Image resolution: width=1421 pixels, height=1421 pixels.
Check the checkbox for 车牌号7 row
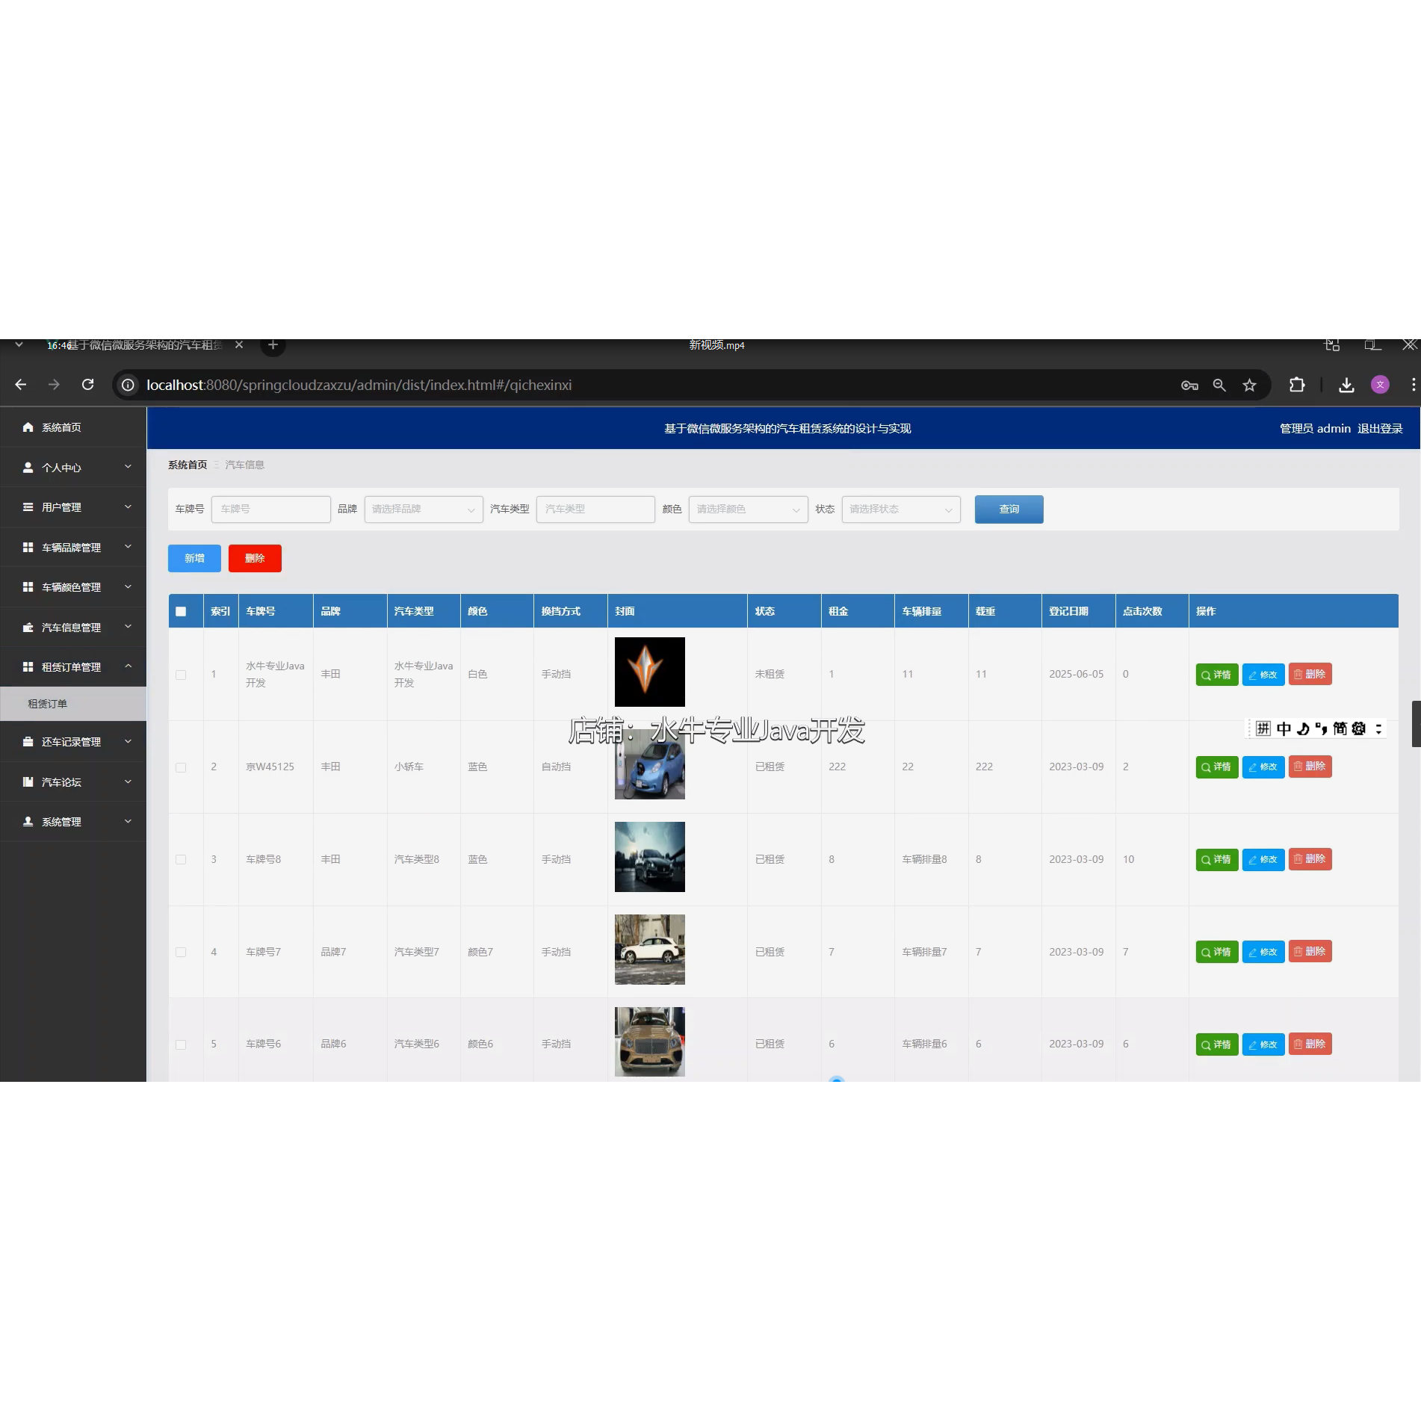click(181, 952)
